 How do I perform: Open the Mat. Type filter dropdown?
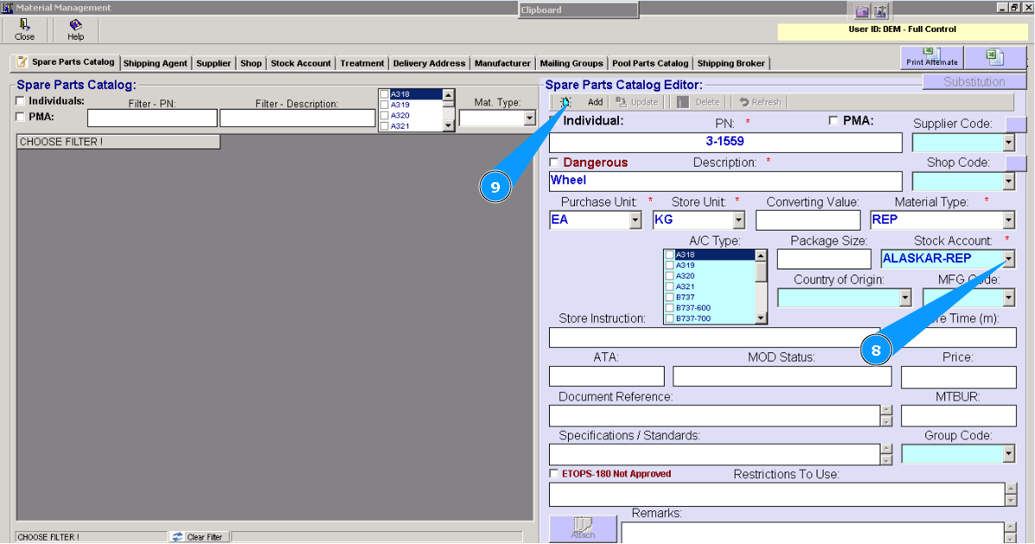529,118
